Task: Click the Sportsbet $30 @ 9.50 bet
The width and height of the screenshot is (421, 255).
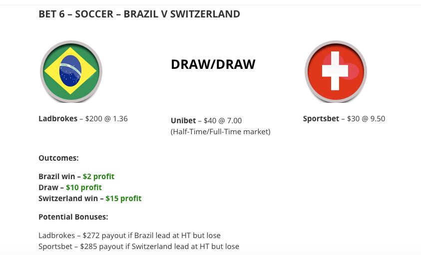Action: coord(344,119)
